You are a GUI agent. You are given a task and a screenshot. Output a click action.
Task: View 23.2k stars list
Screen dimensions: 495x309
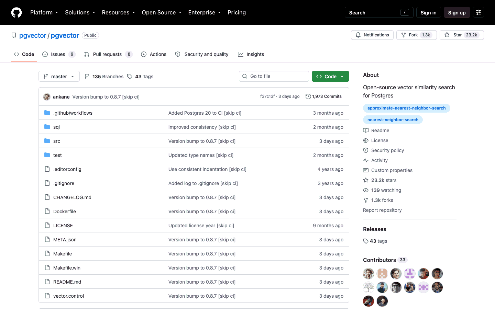point(380,180)
